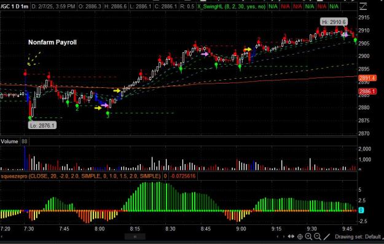
Task: Click the 9:45 time axis label
Action: coord(347,229)
